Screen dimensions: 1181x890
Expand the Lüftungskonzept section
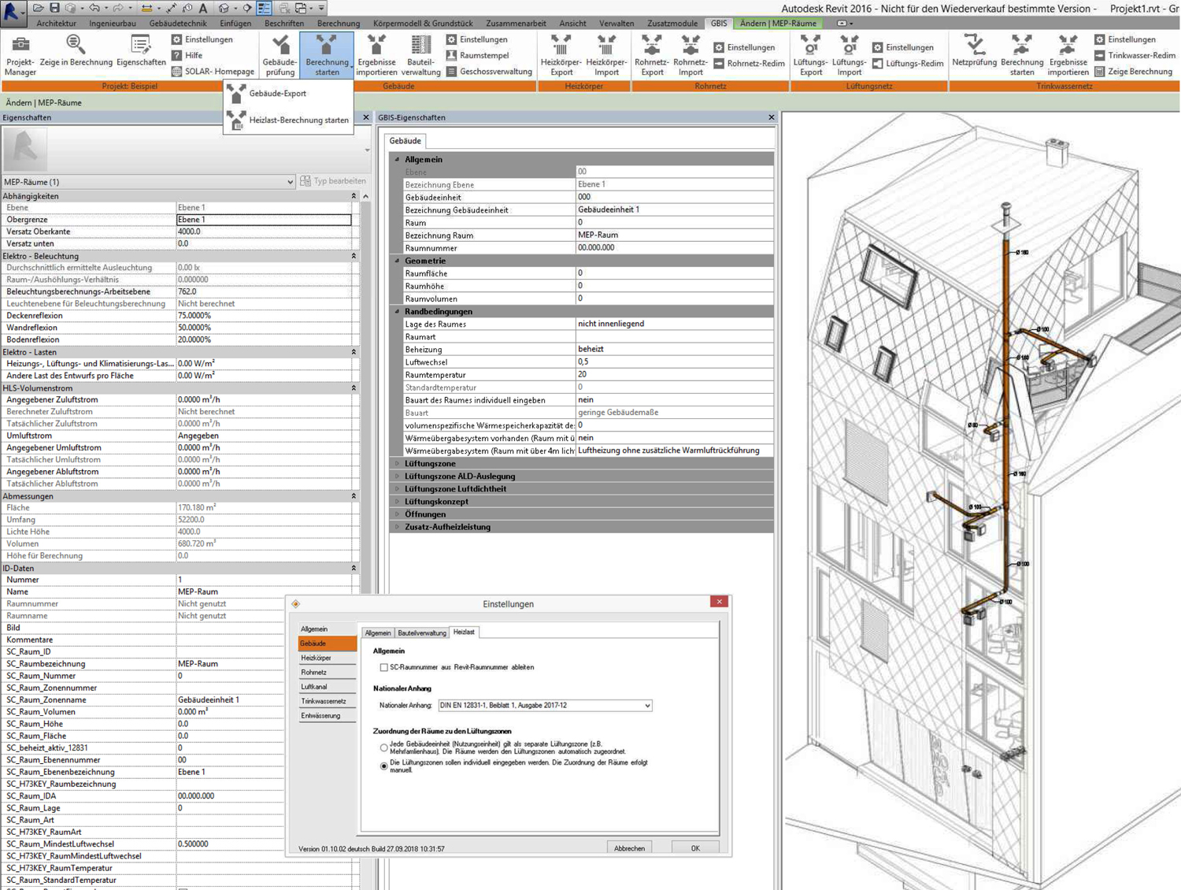pyautogui.click(x=397, y=502)
